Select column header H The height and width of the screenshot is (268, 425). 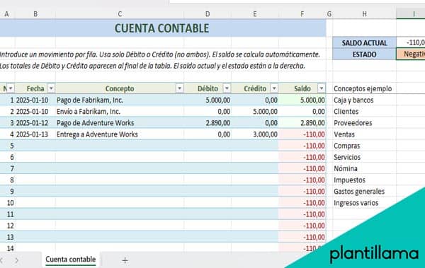364,14
